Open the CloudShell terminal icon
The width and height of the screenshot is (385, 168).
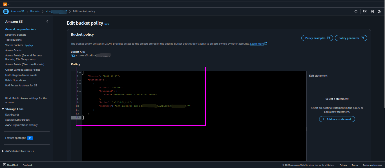[5, 165]
